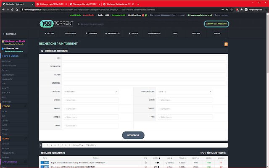Click the password key icon in address bar
The image size is (269, 168).
point(222,10)
